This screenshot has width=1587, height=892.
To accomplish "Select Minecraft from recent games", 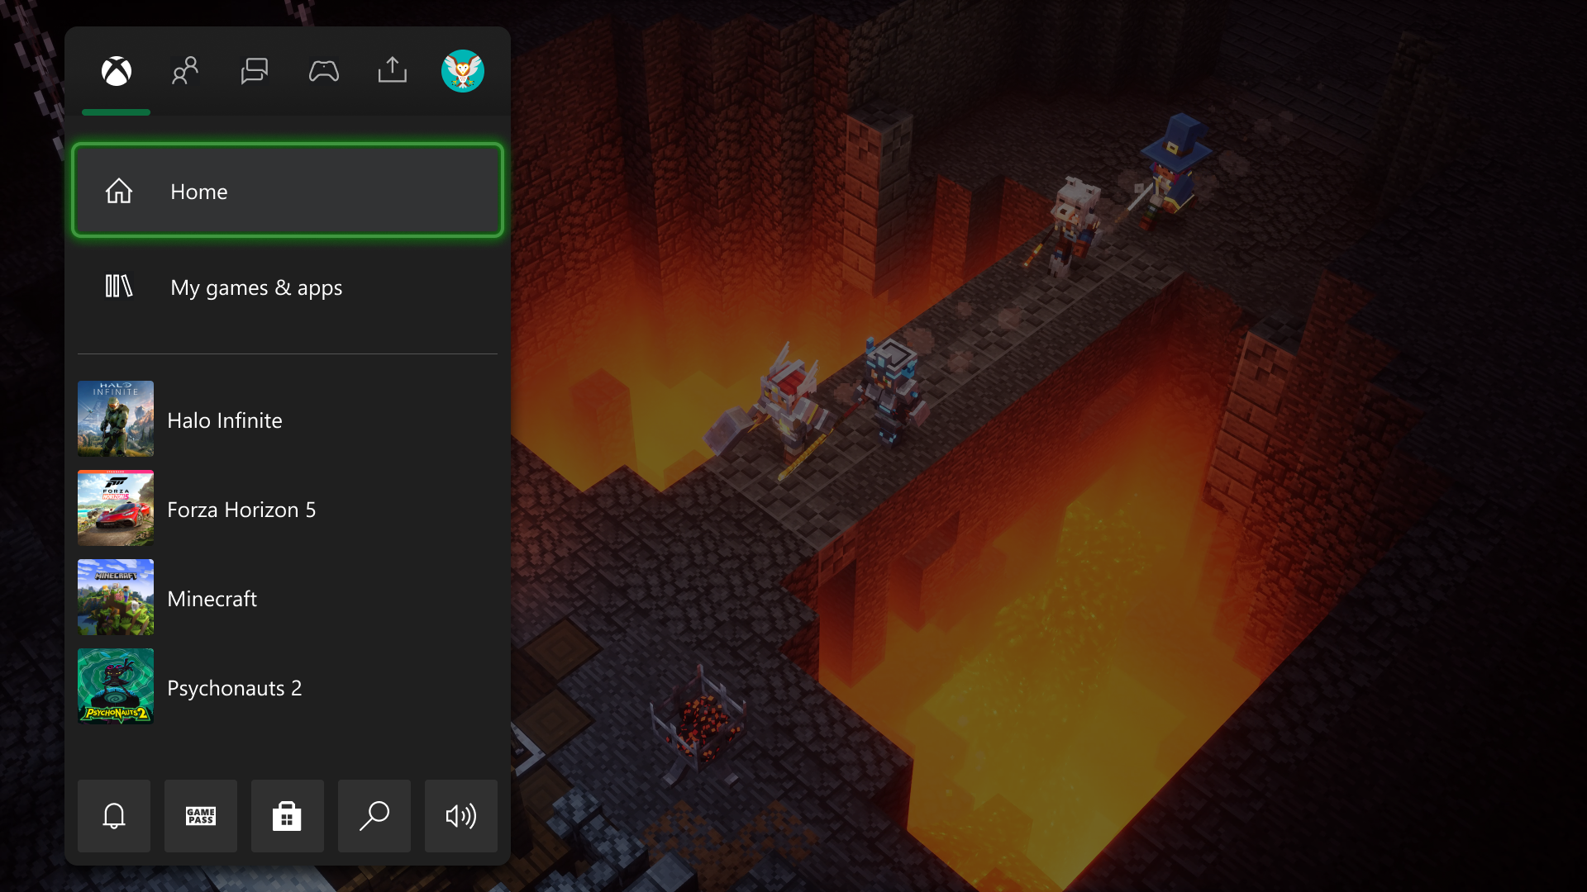I will coord(288,597).
